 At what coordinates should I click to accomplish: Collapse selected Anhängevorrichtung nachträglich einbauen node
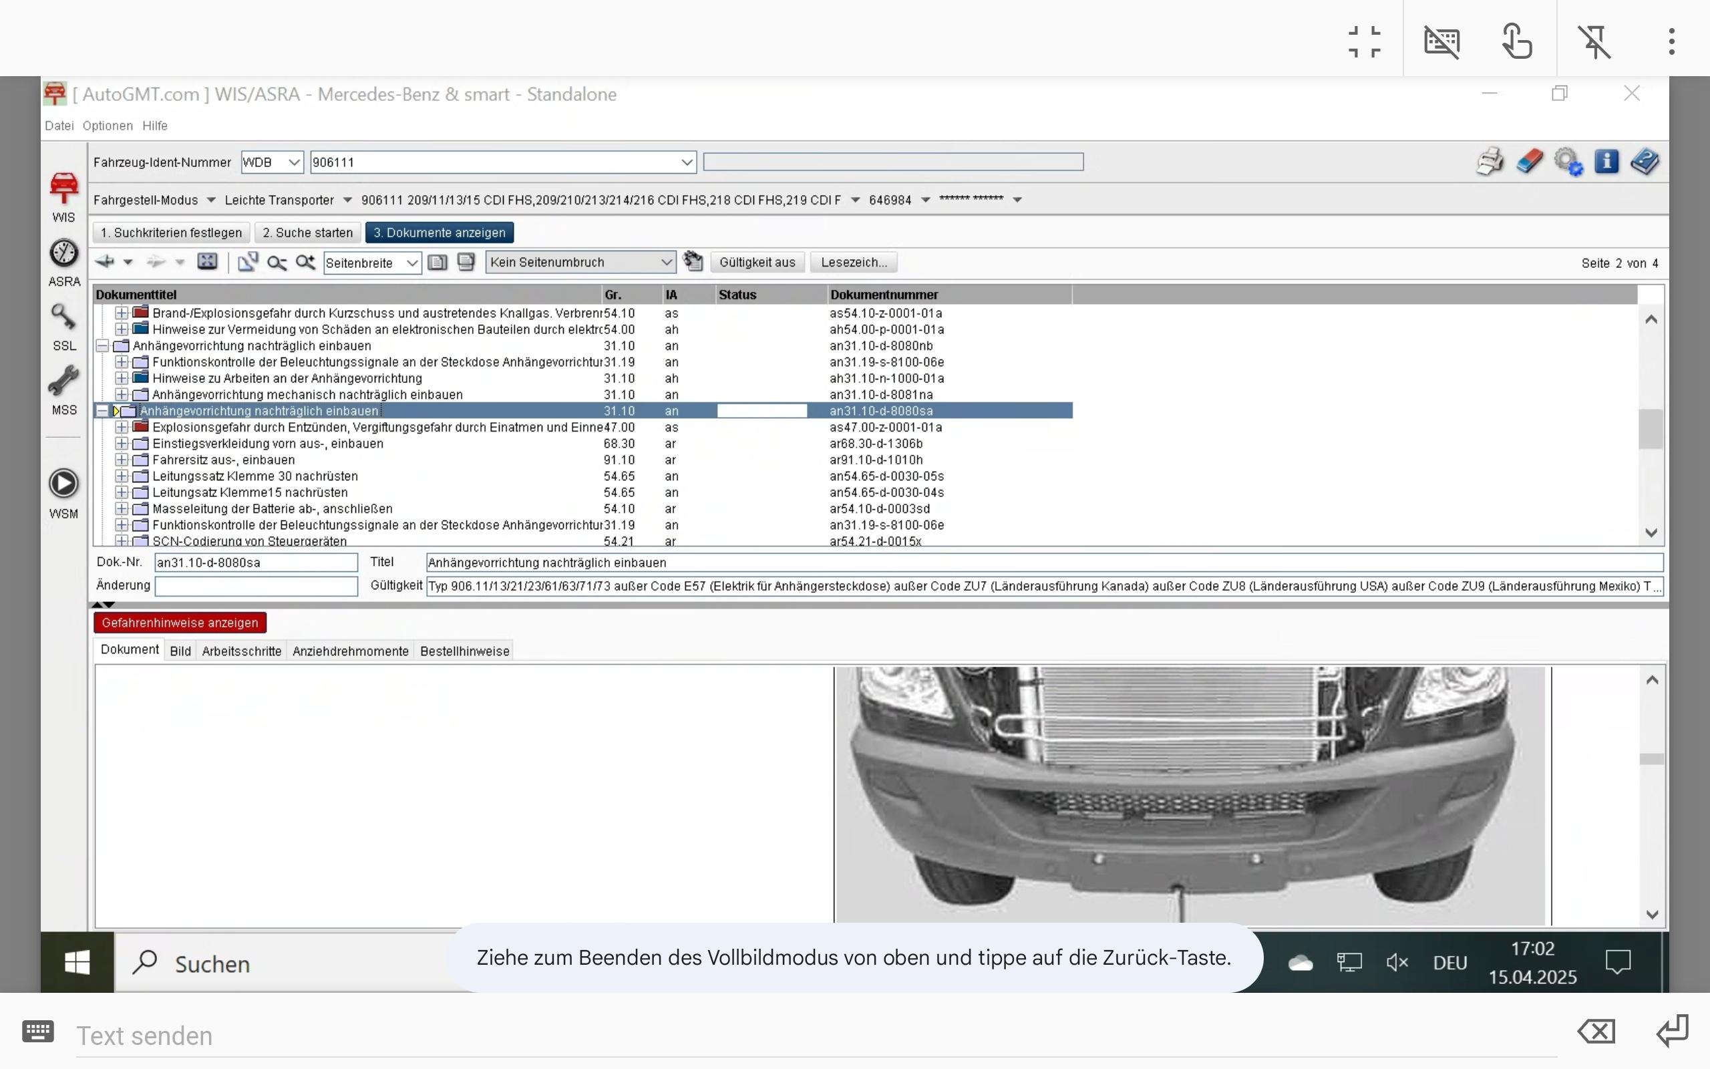(x=102, y=411)
